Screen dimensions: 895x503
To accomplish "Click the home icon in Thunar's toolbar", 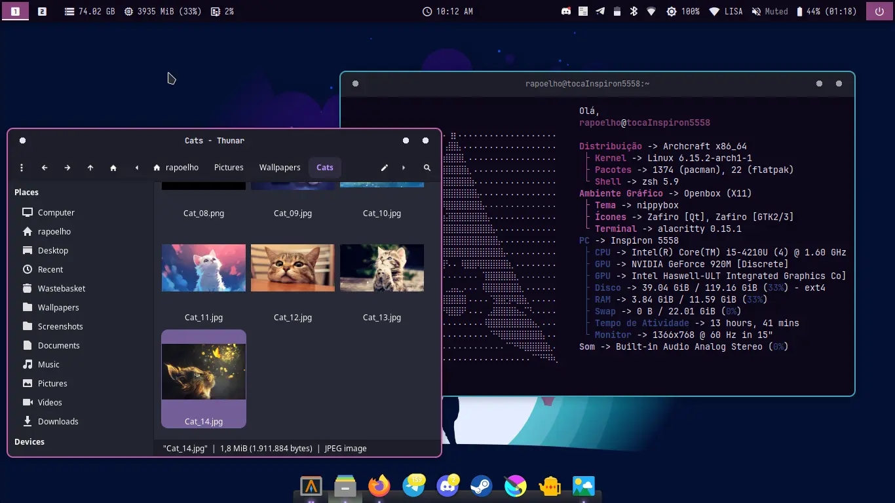I will (x=113, y=168).
